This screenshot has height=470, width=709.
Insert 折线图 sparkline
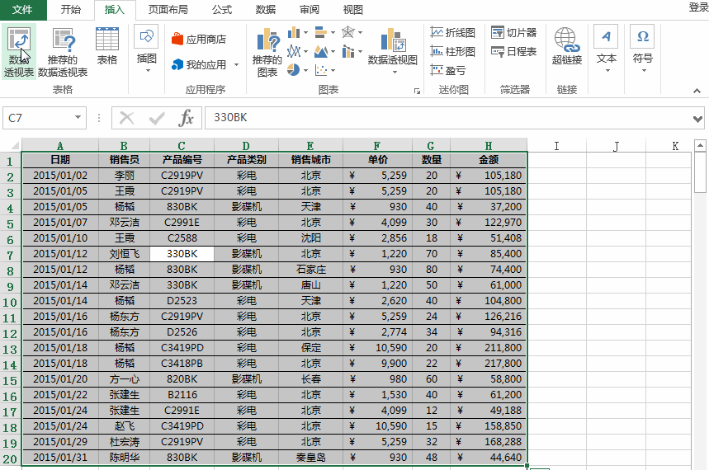pos(452,32)
